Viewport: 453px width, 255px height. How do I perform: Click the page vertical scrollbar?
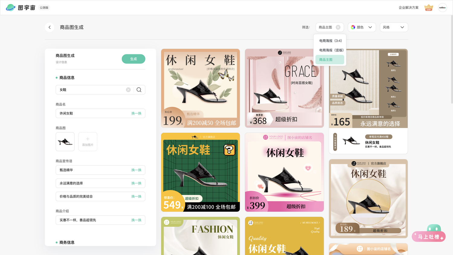[x=451, y=60]
